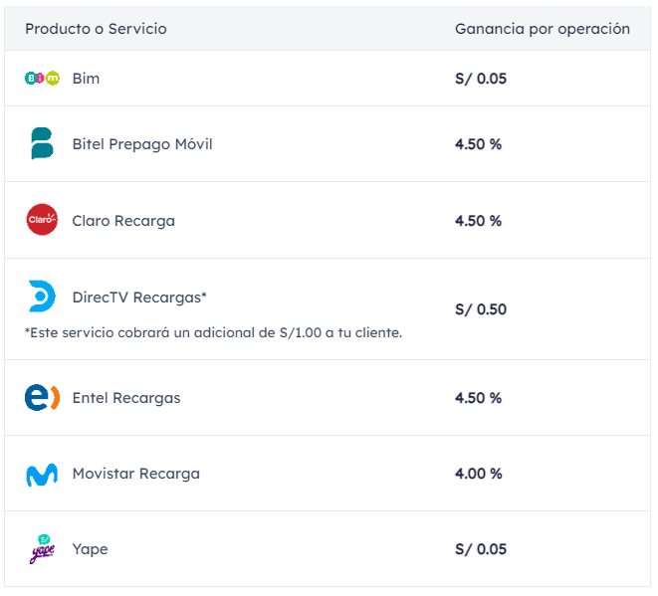Viewport: 658px width, 596px height.
Task: Select Bim's S/ 0.05 commission value
Action: click(x=481, y=79)
